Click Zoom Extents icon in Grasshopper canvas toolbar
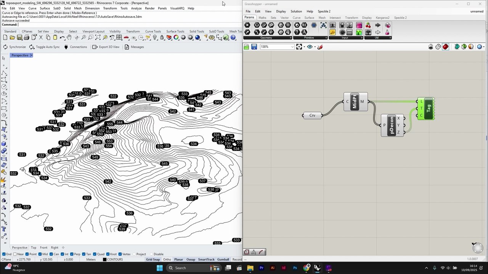This screenshot has height=274, width=488. point(299,47)
